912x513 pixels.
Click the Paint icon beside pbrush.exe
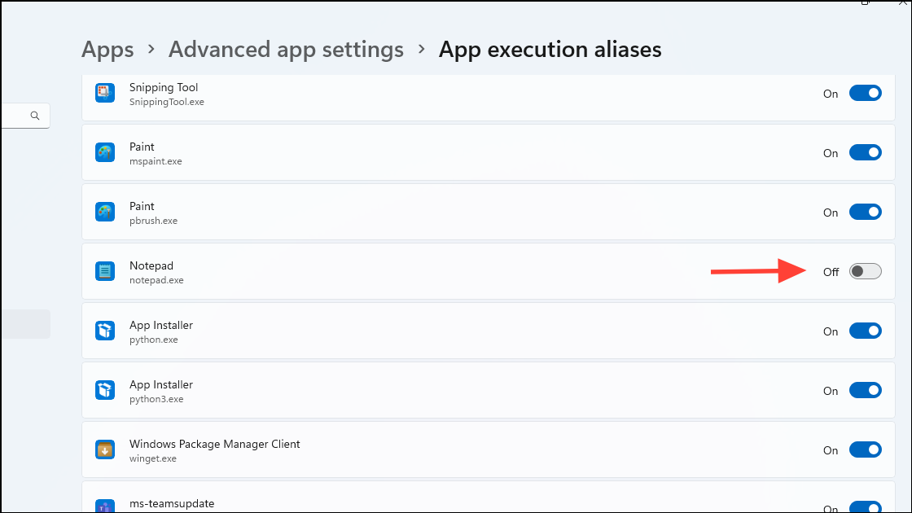pos(105,212)
